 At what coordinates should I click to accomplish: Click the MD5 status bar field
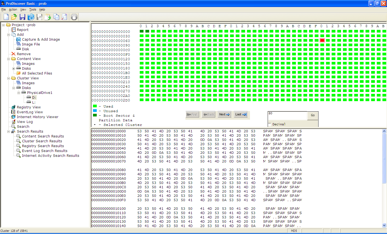pos(294,231)
